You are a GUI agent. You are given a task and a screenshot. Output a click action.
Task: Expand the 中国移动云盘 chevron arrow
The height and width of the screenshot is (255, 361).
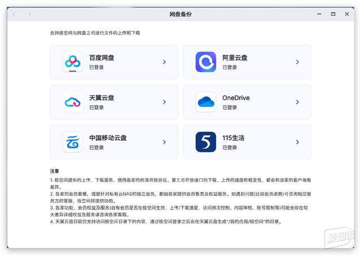(x=164, y=142)
